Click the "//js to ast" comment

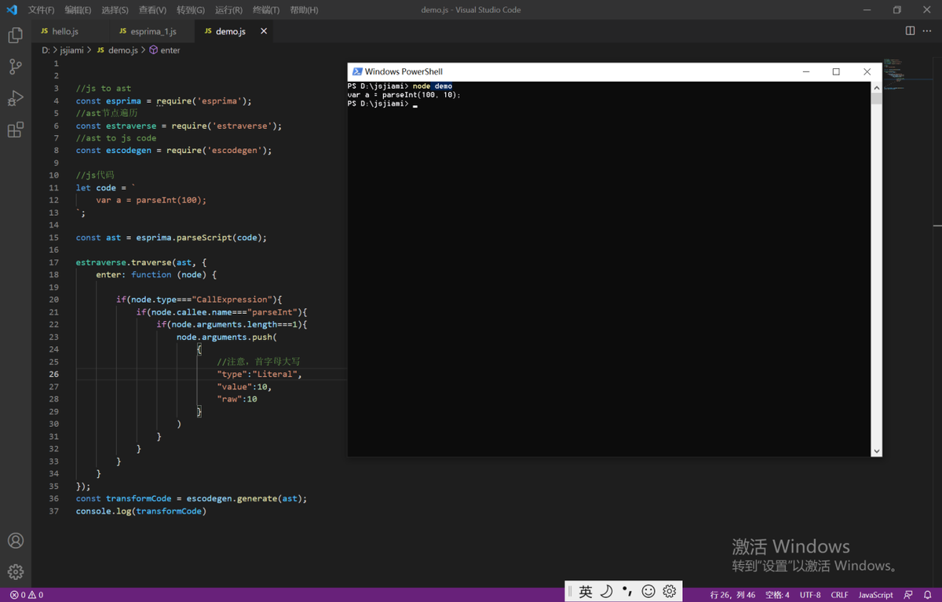[104, 89]
